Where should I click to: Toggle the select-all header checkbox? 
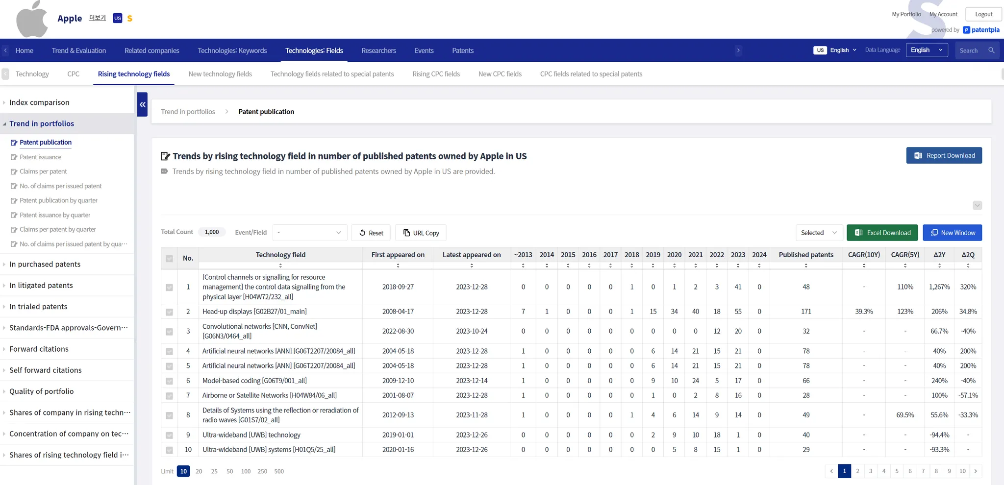[169, 258]
